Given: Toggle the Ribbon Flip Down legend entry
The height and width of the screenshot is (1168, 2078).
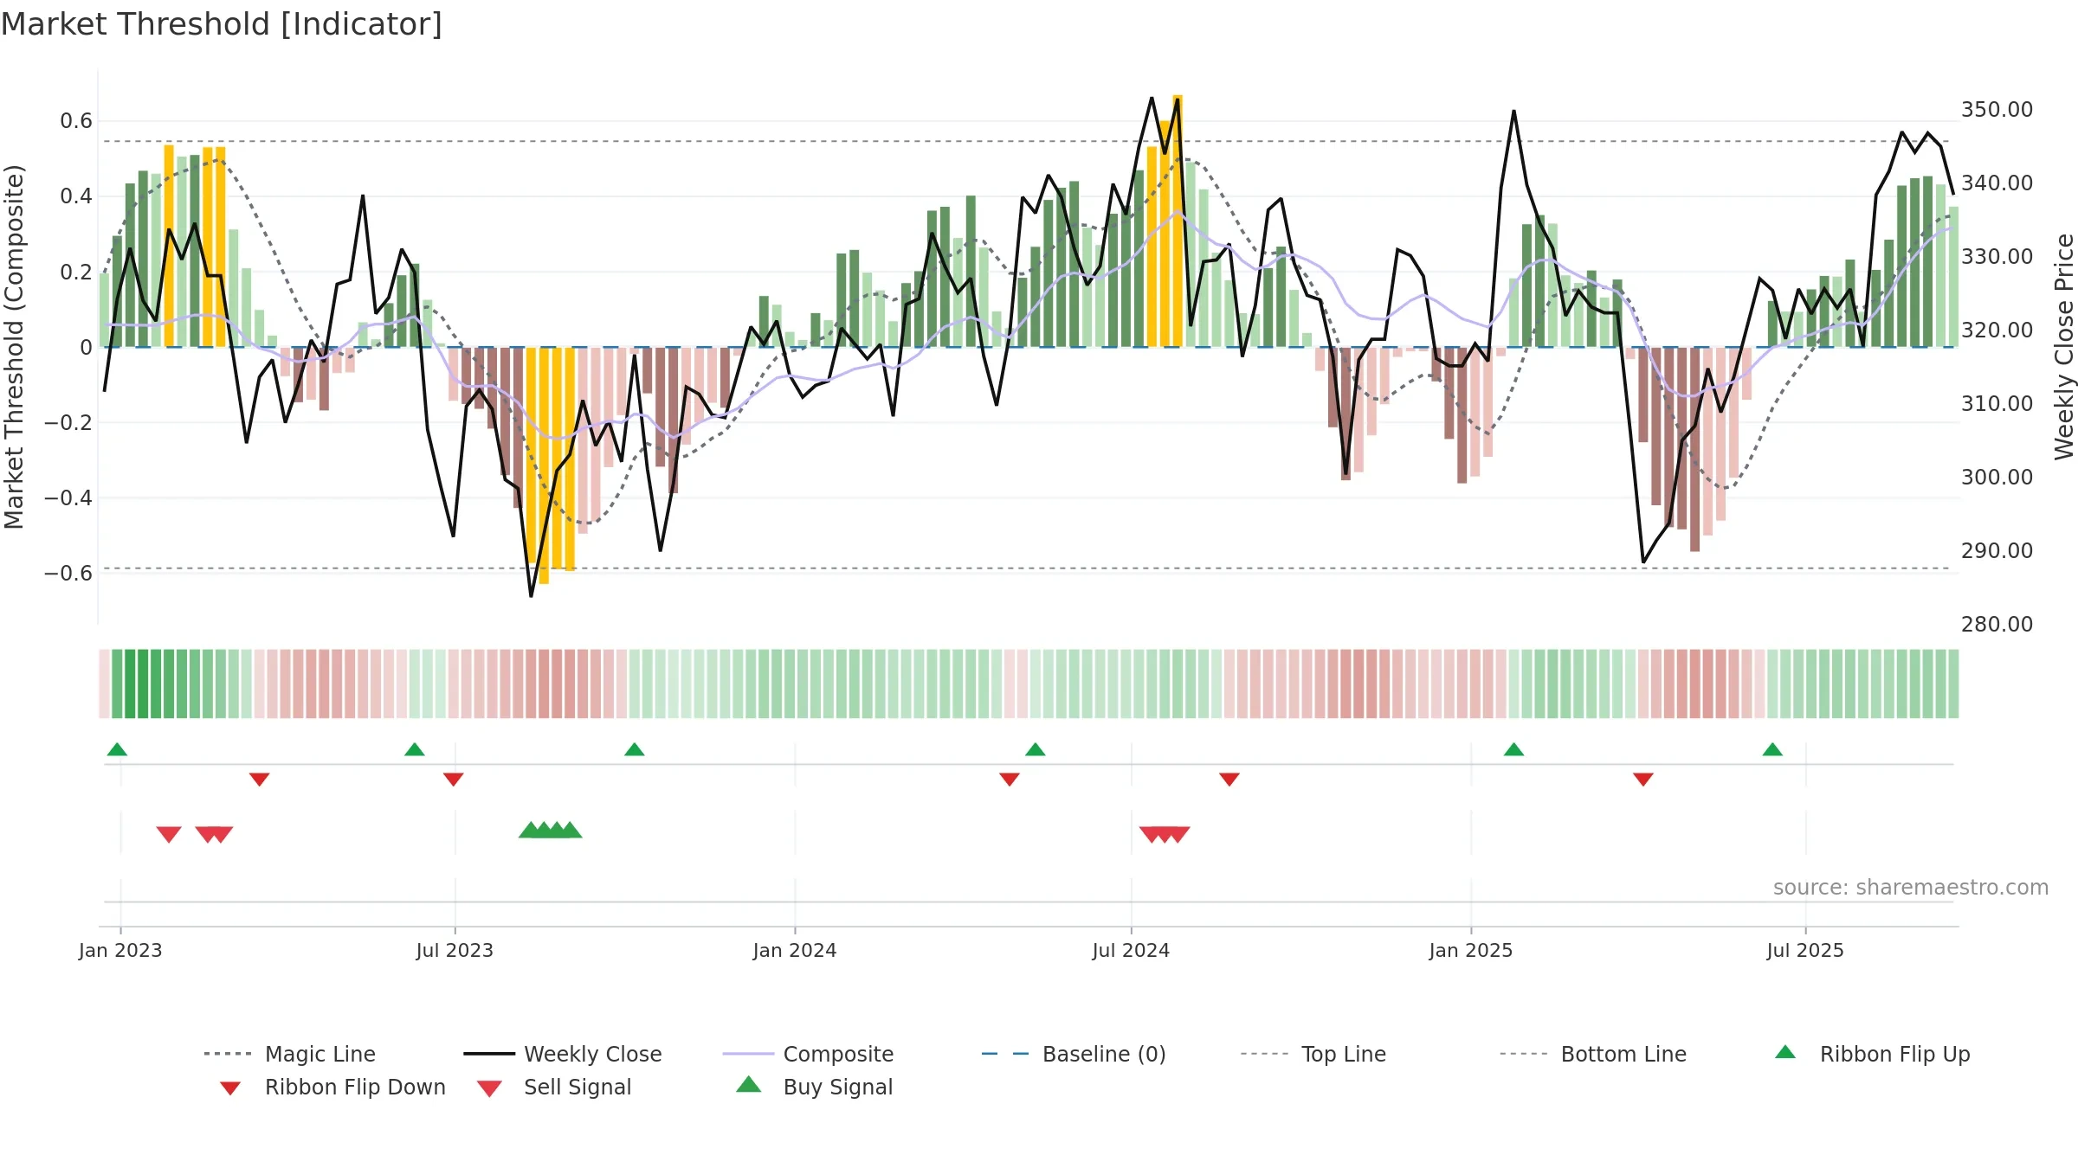Looking at the screenshot, I should click(x=332, y=1087).
